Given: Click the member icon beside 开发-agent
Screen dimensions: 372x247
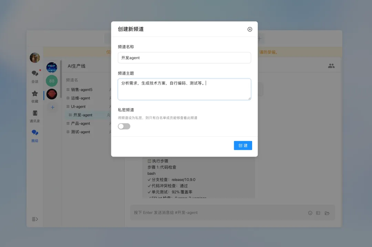Looking at the screenshot, I should [x=108, y=115].
